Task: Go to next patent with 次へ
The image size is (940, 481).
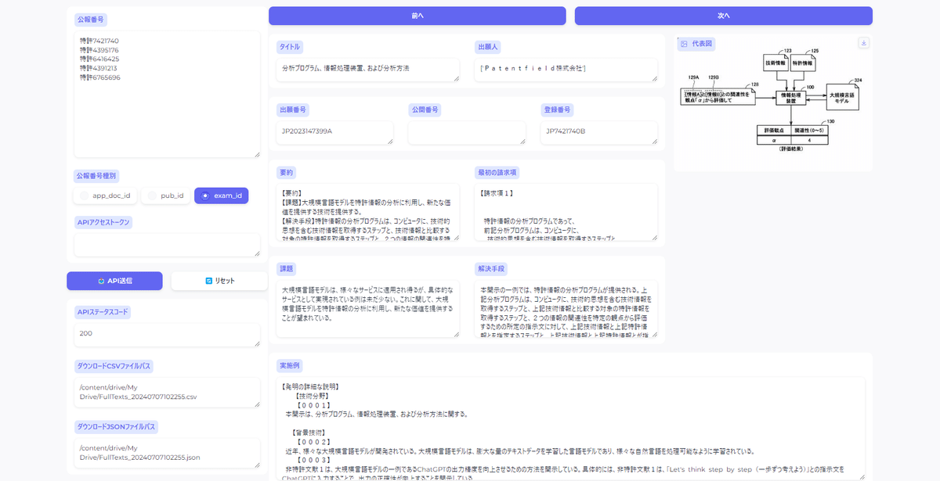Action: (x=723, y=16)
